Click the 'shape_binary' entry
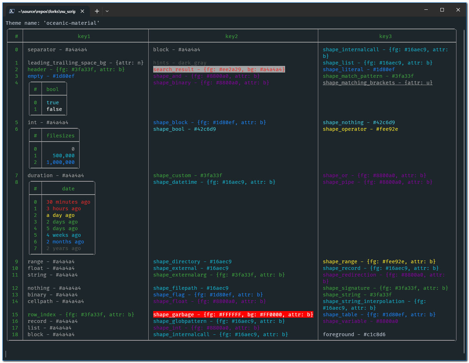Viewport: 469px width, 363px height. pos(211,83)
